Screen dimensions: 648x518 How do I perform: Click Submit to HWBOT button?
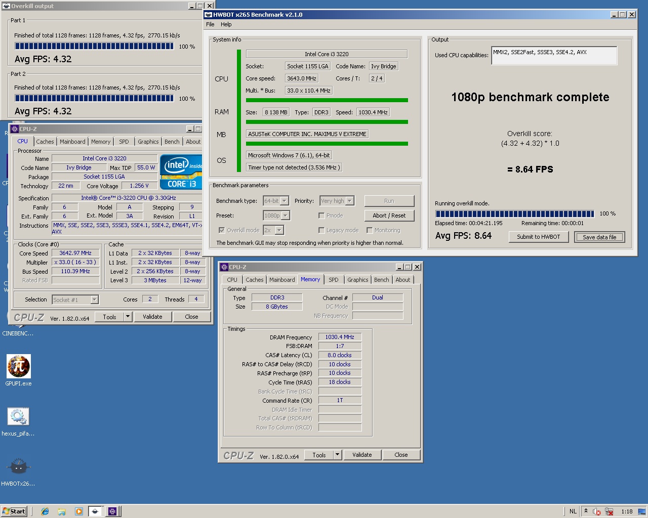click(539, 237)
